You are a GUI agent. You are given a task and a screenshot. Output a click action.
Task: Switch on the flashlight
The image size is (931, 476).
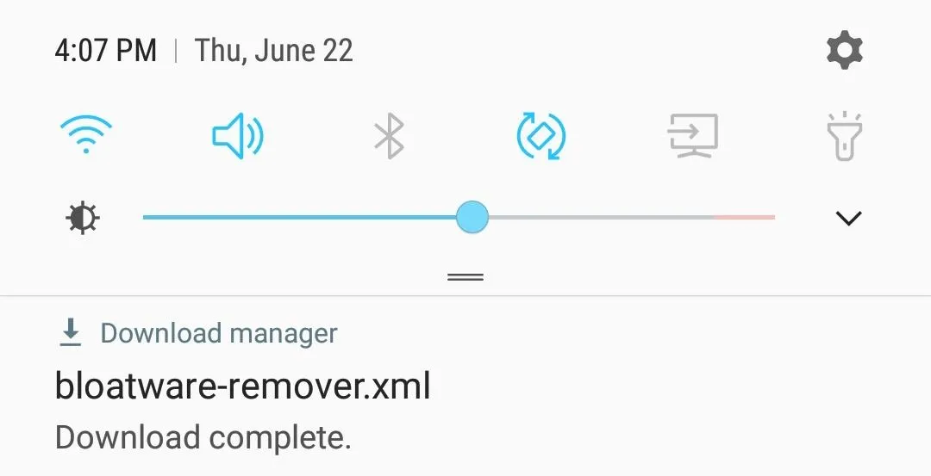coord(844,136)
